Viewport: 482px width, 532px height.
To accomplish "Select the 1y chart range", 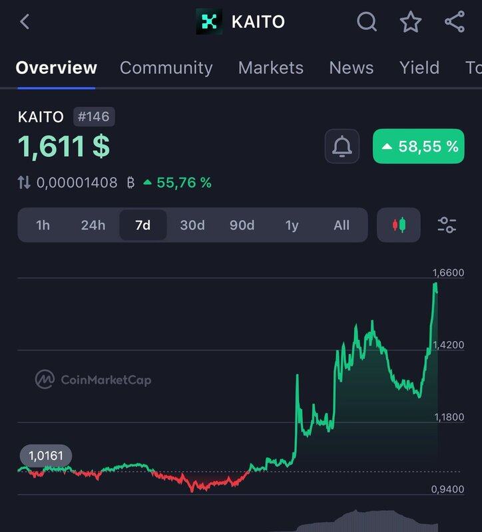I will (x=292, y=225).
